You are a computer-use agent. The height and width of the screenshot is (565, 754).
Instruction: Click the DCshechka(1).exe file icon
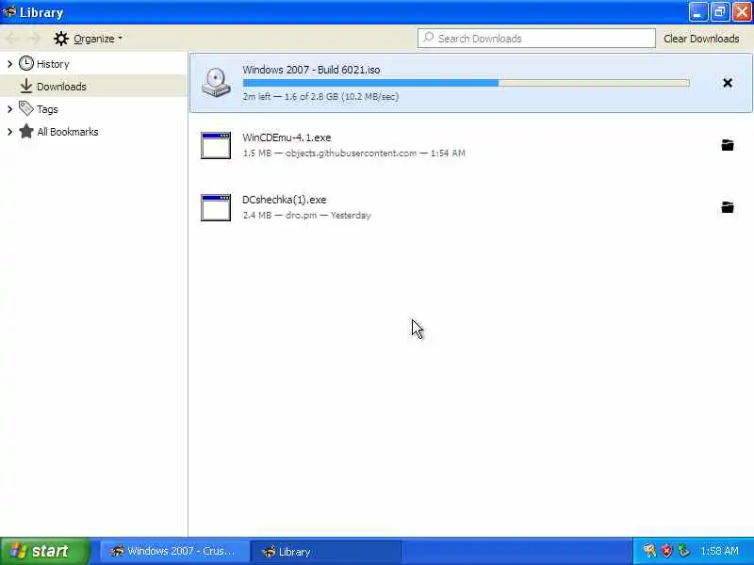click(216, 207)
